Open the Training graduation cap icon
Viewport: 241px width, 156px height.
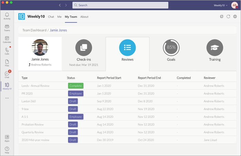pos(215,48)
